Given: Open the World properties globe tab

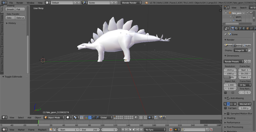Looking at the screenshot, I should click(x=244, y=28).
